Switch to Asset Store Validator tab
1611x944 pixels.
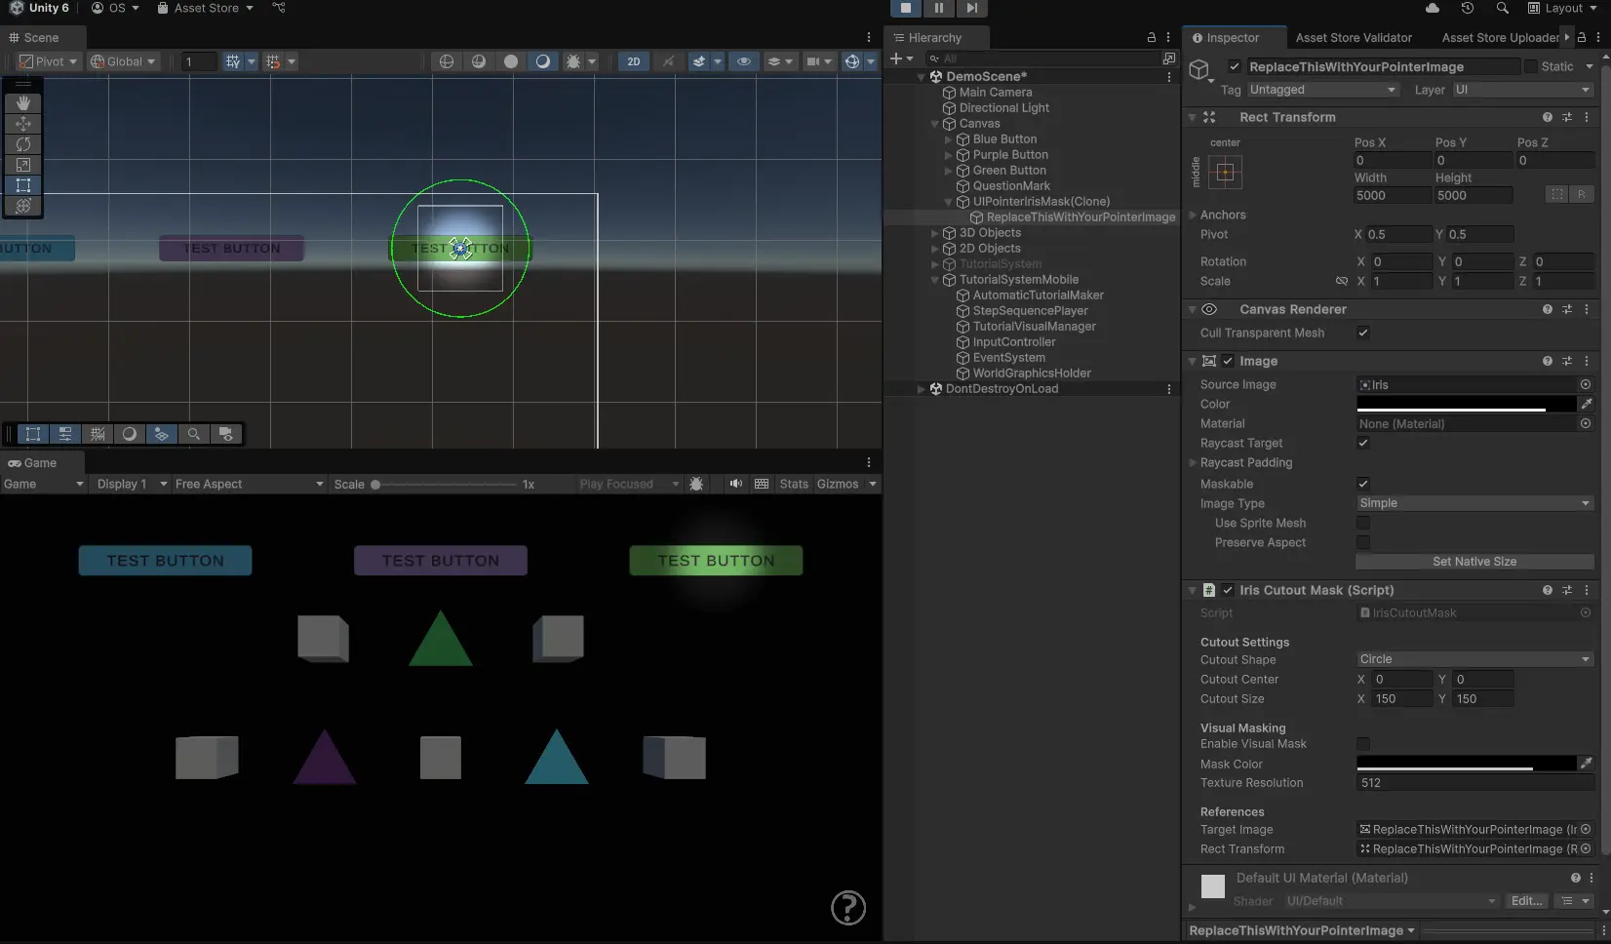tap(1353, 38)
